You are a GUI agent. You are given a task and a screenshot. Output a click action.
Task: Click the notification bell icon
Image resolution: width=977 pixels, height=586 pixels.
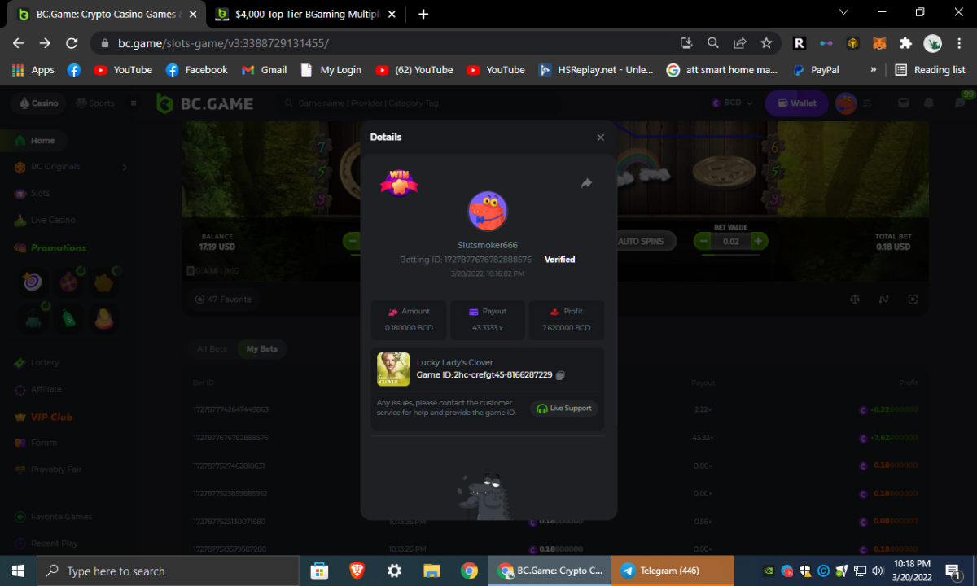coord(929,103)
